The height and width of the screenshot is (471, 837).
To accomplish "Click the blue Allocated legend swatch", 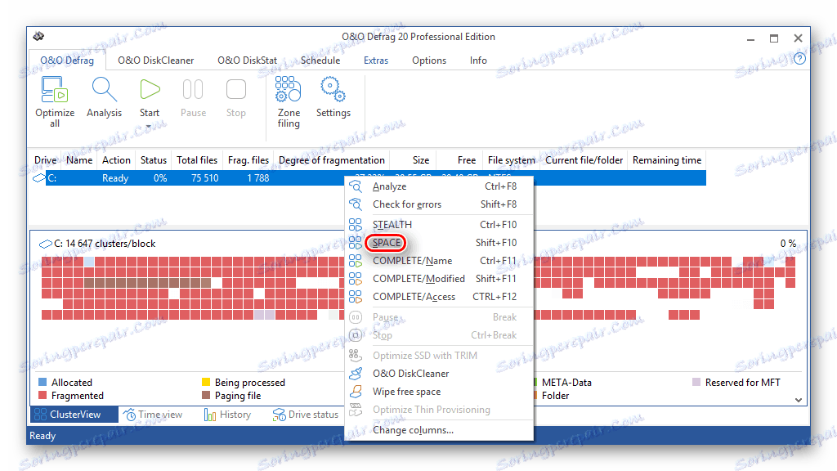I will tap(43, 383).
